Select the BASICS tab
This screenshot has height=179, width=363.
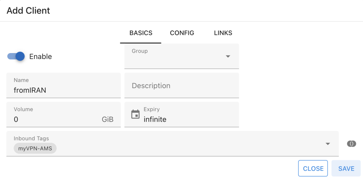(141, 33)
